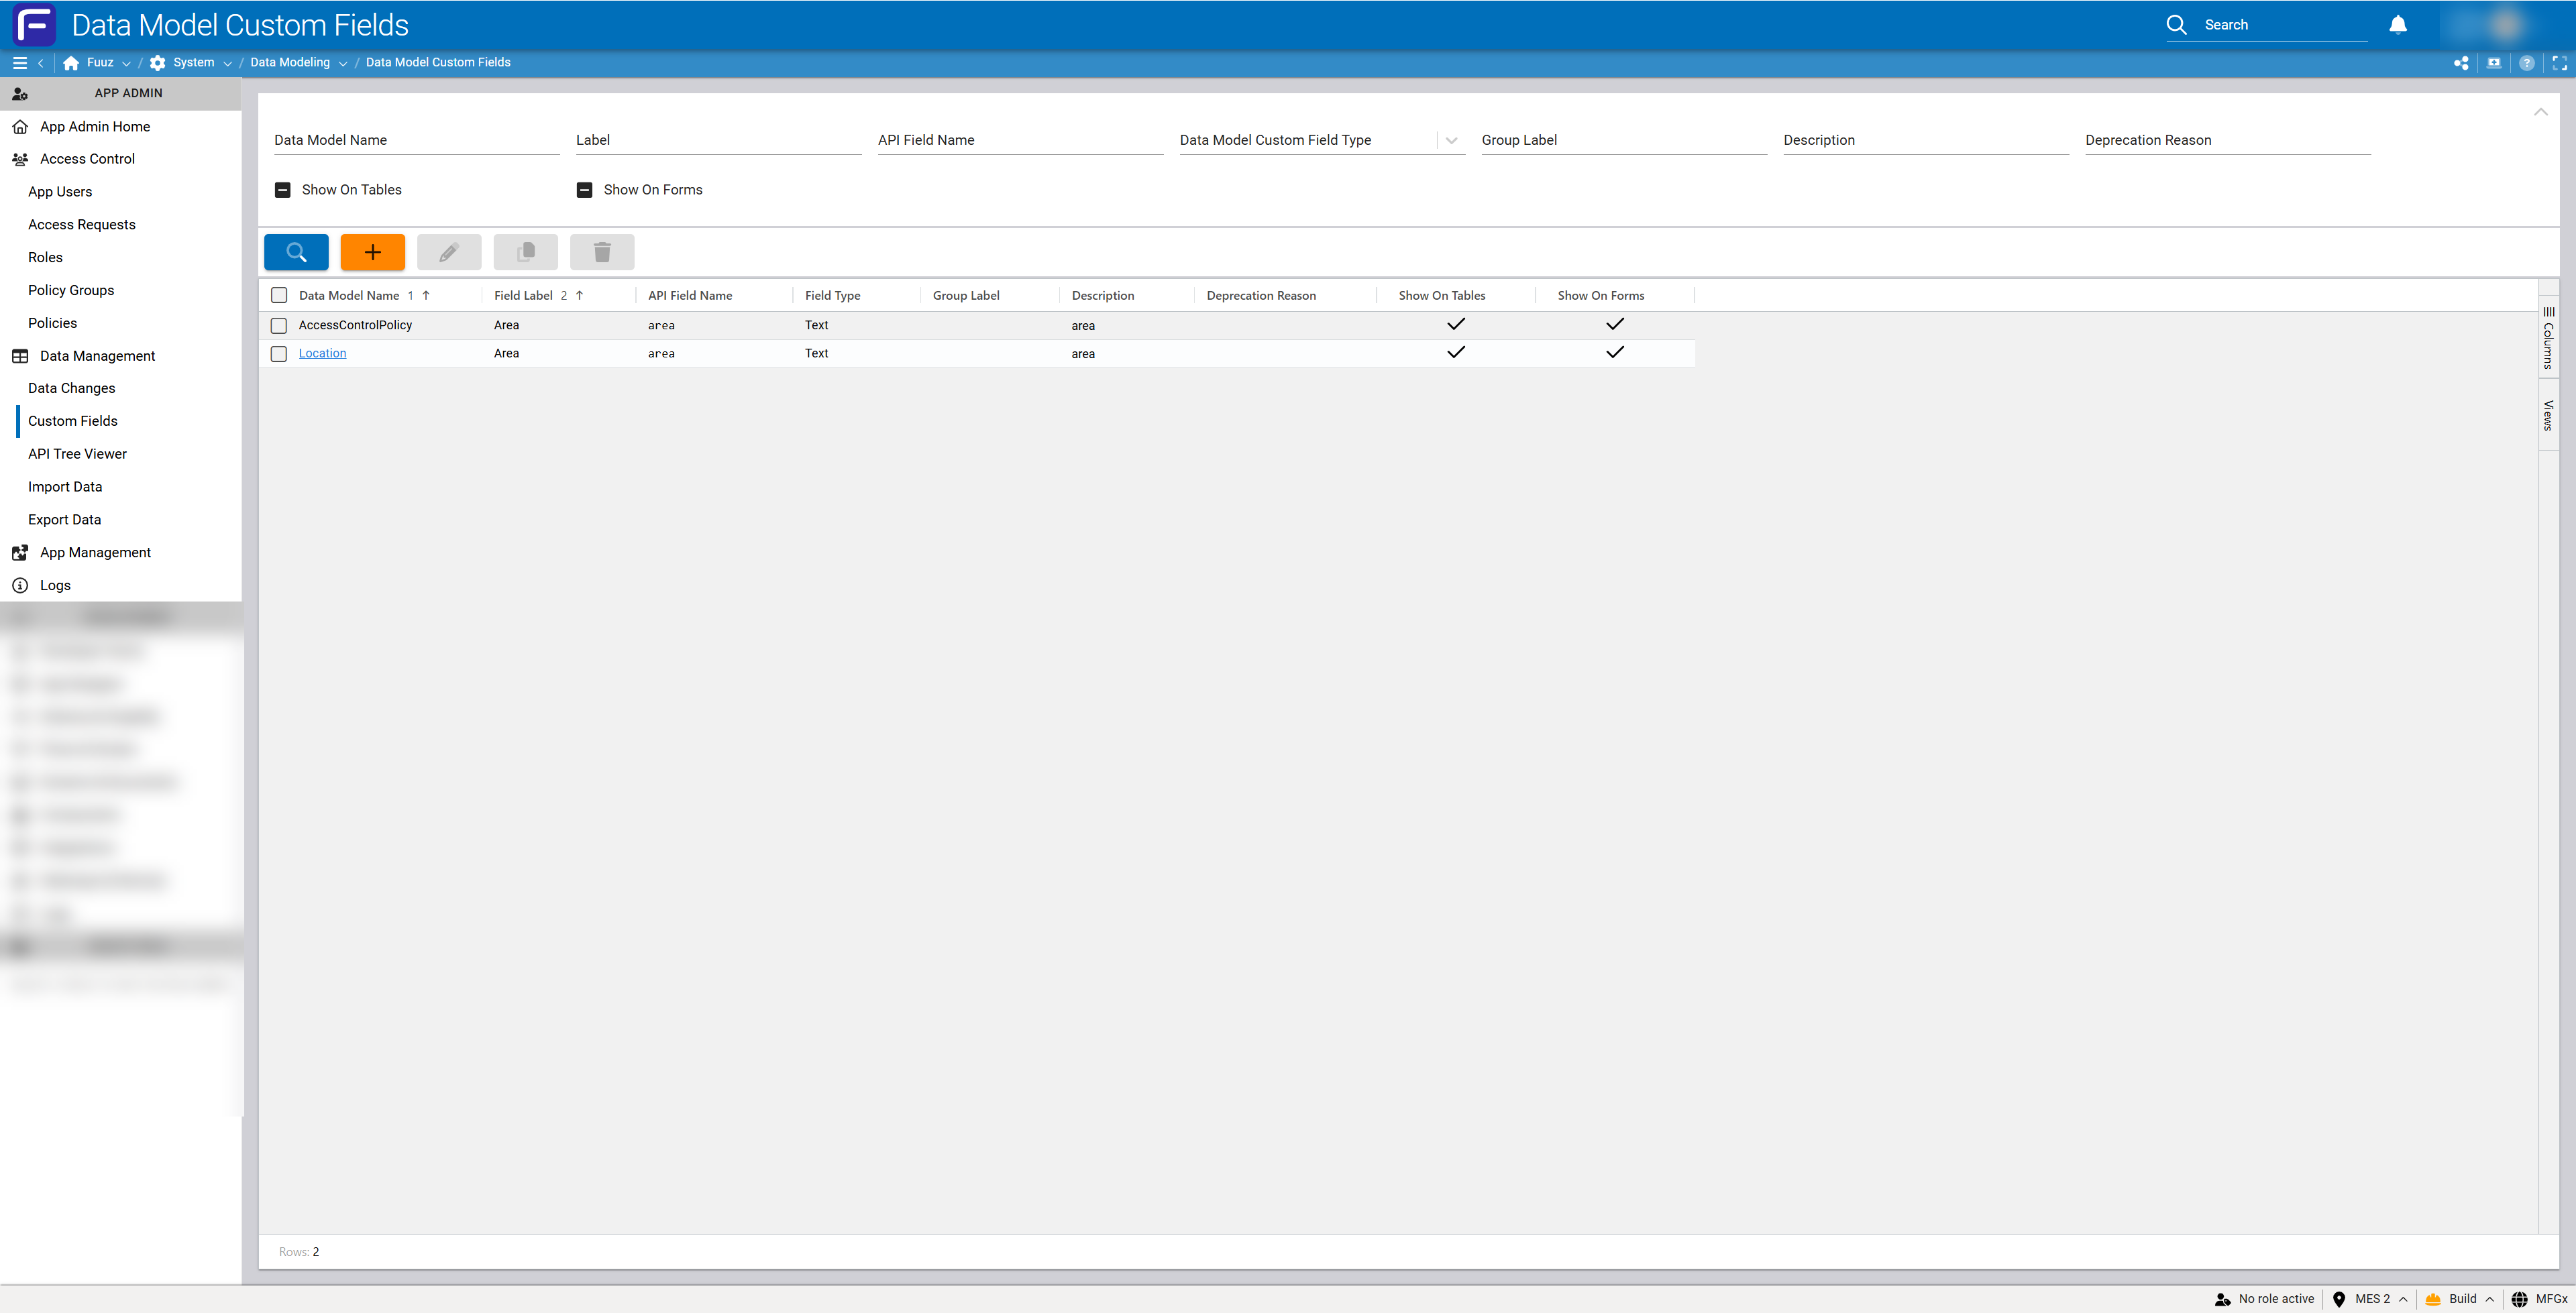Open the Policy Groups menu item
The height and width of the screenshot is (1313, 2576).
(71, 290)
